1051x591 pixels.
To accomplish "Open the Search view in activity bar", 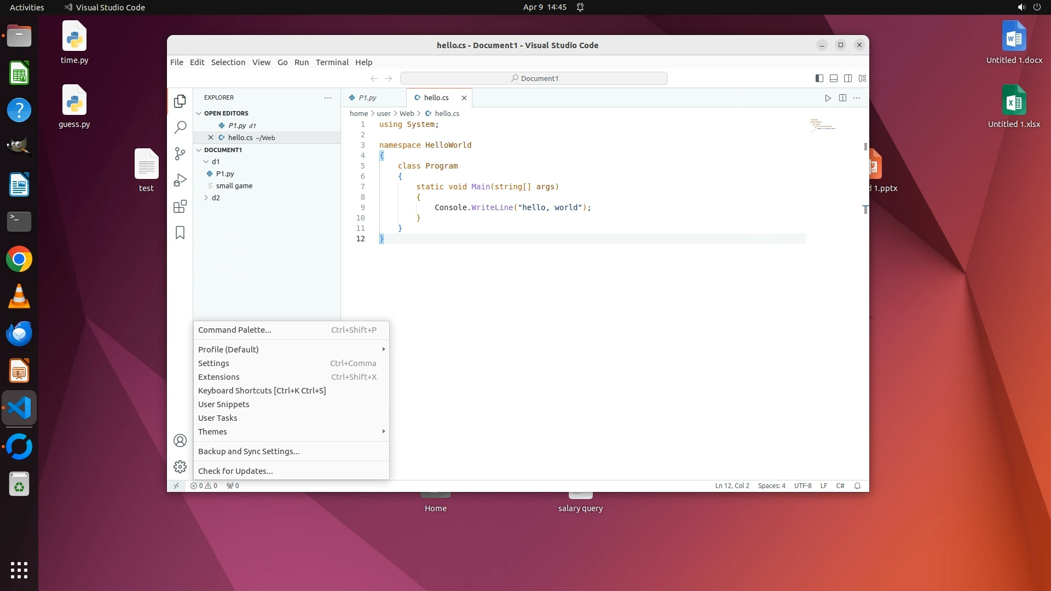I will (x=180, y=128).
